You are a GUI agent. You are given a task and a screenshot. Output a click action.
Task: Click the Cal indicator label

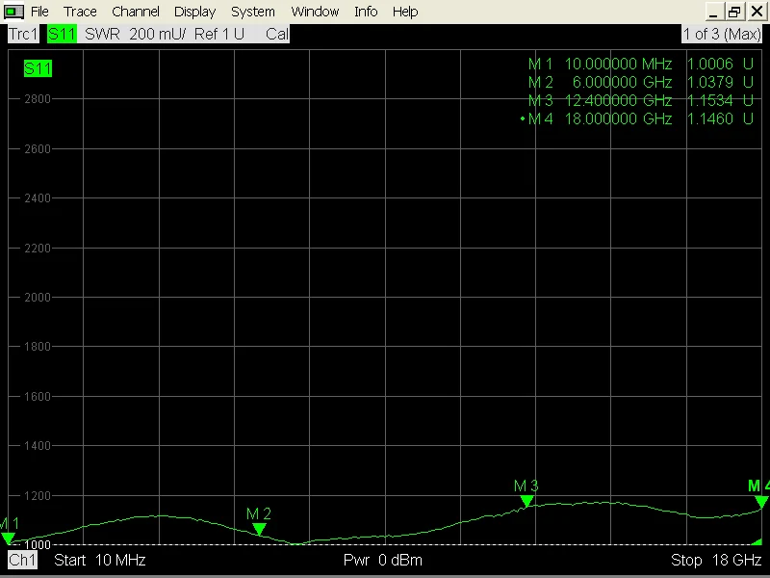(277, 34)
